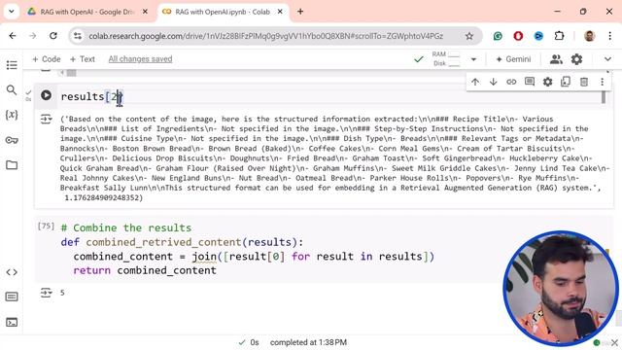The height and width of the screenshot is (350, 622).
Task: Mirror cell in tab icon
Action: (x=566, y=82)
